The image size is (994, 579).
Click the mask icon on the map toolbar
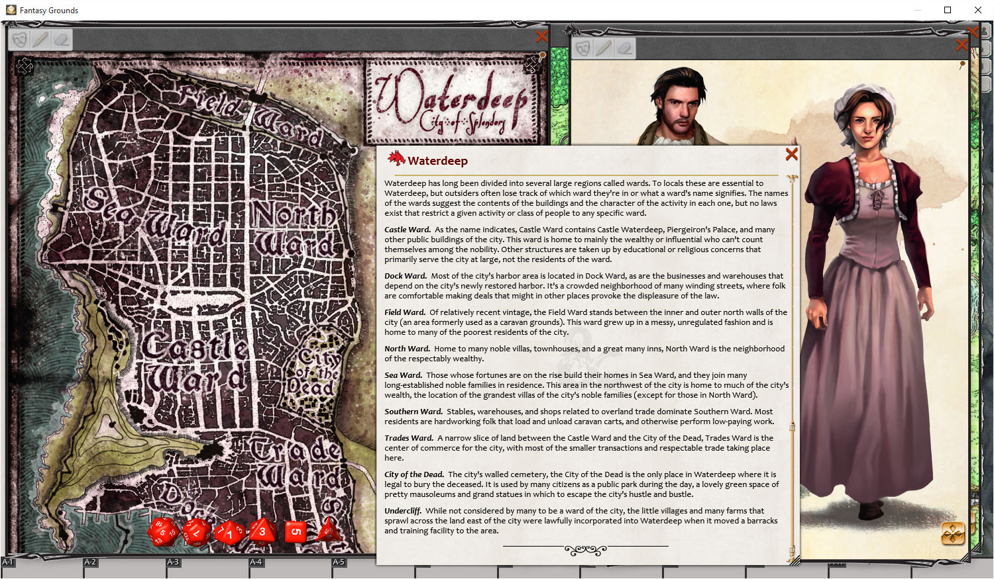click(x=20, y=40)
